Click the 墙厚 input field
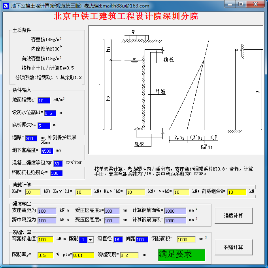Screen dimensions: 268x268 (x=31, y=139)
